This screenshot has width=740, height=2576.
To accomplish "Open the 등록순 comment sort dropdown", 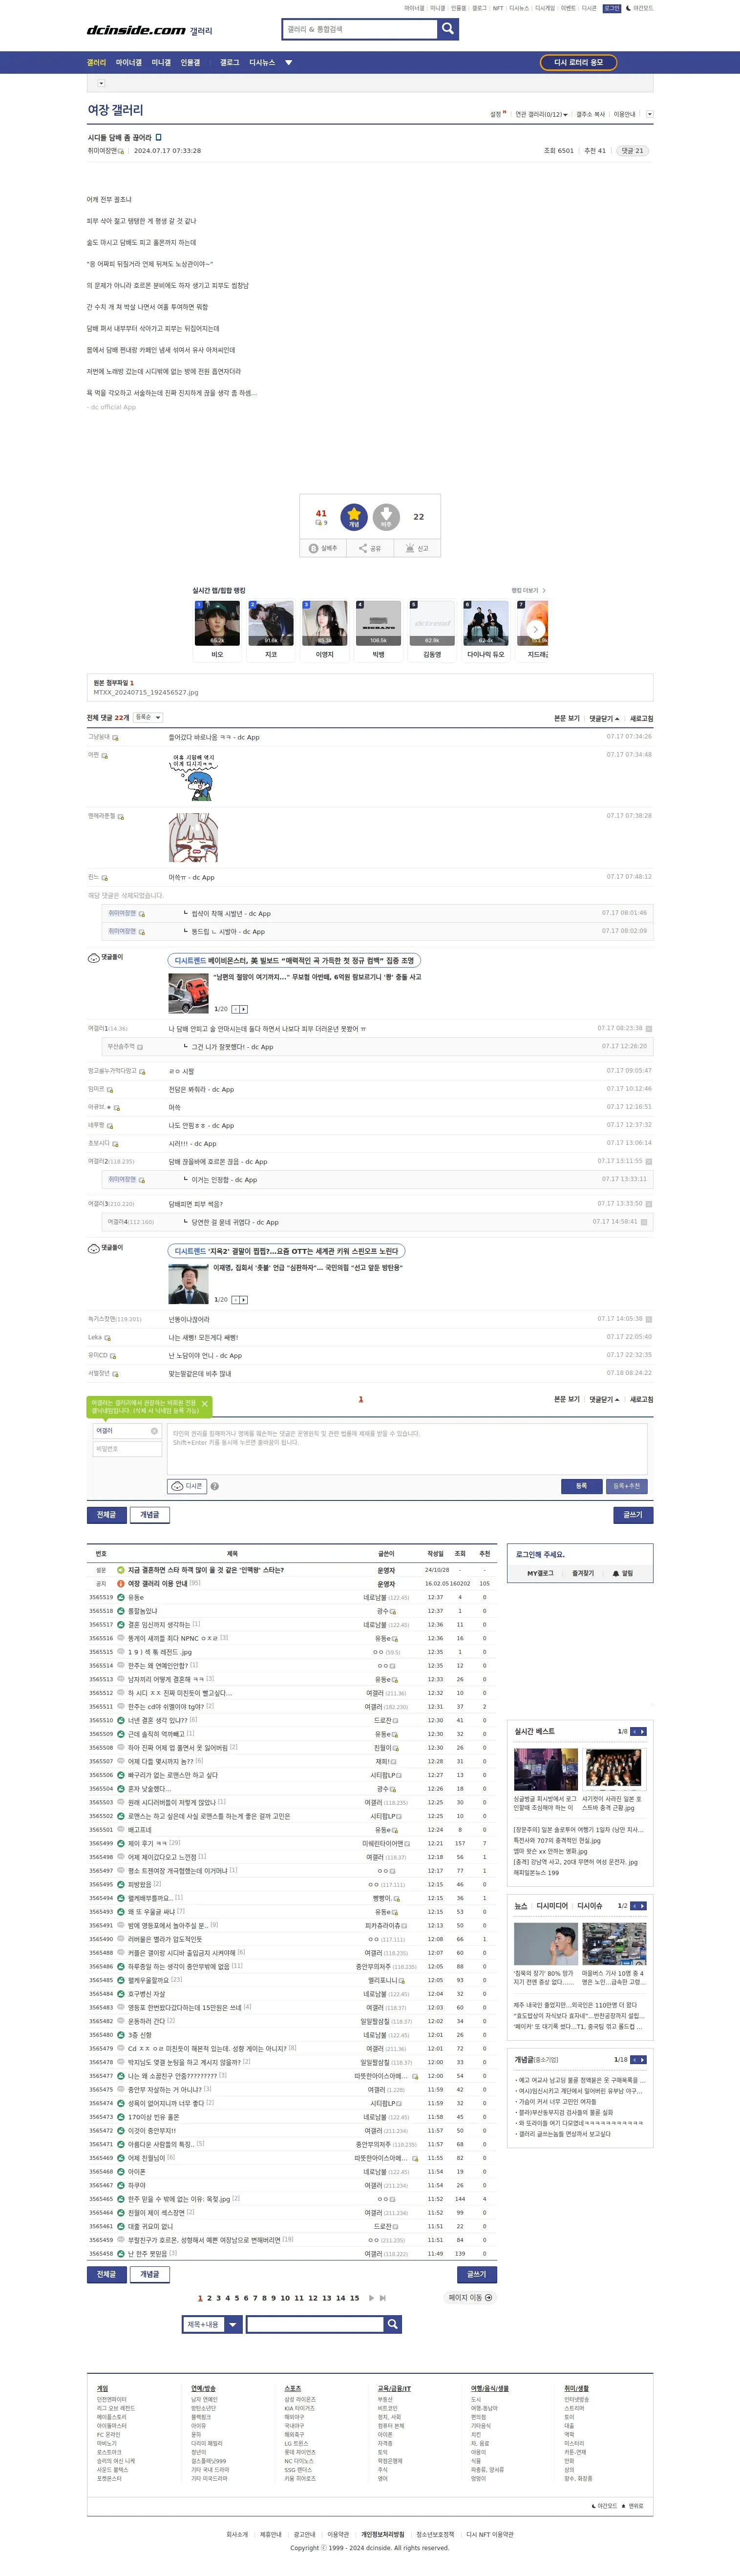I will click(147, 717).
